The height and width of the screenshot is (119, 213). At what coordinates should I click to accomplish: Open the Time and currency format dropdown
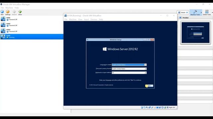point(145,69)
